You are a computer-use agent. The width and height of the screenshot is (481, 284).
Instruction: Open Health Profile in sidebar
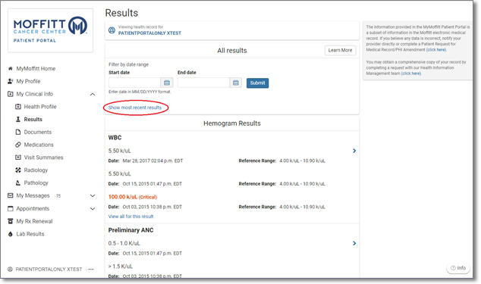40,107
